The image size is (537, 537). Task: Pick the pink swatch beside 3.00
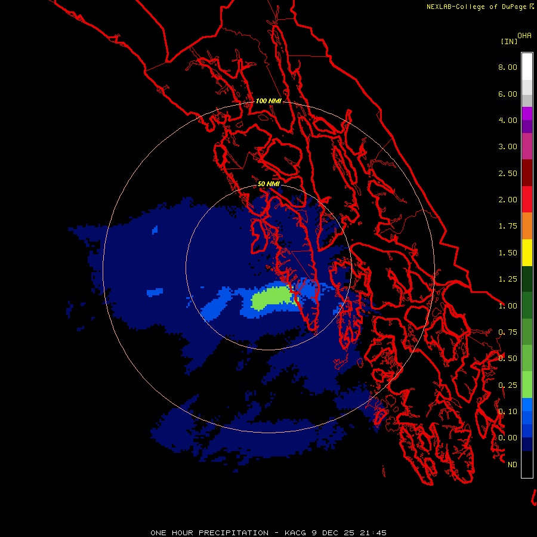point(527,147)
